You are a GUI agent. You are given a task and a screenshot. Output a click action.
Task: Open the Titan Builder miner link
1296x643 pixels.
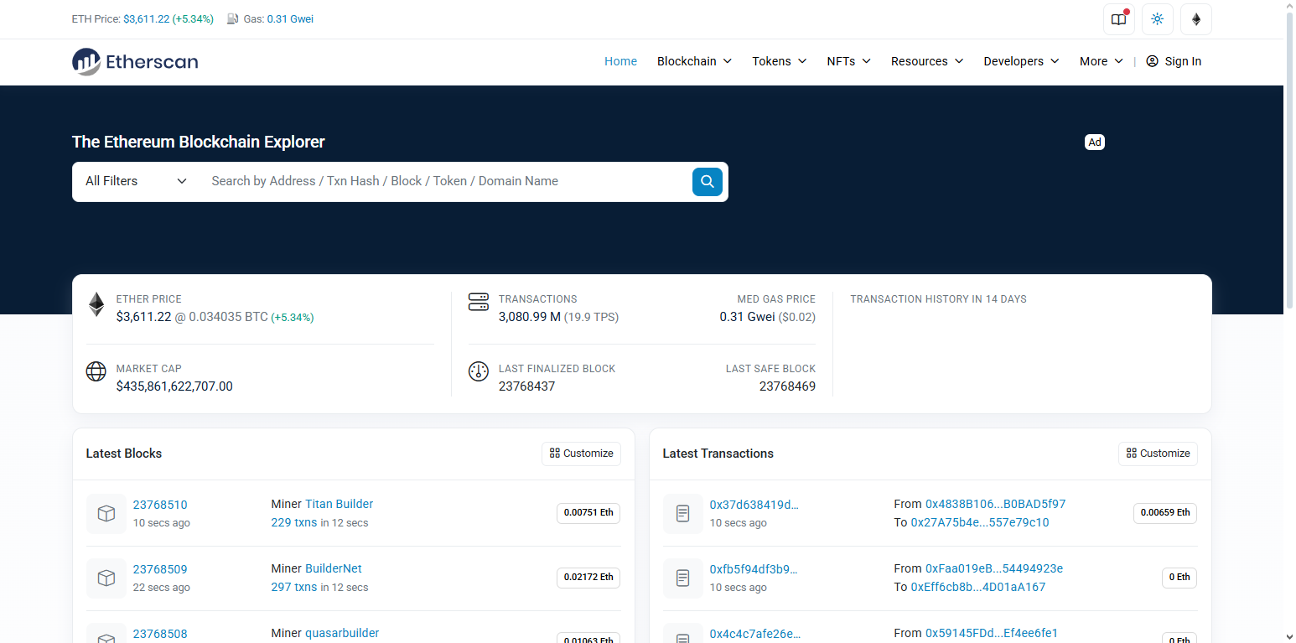339,504
